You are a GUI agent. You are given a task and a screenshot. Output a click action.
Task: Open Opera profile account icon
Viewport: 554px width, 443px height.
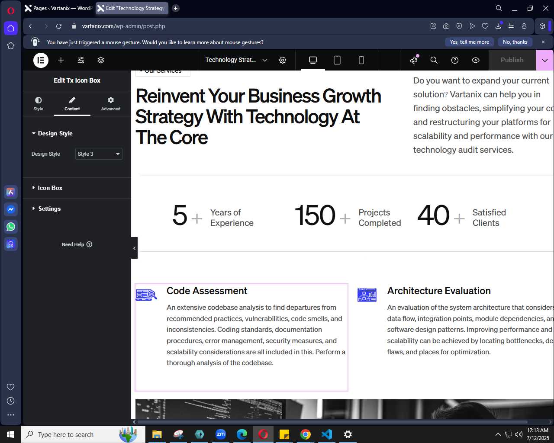(524, 26)
